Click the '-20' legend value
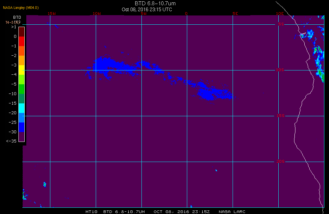Viewport: 329px width, 214px height. (x=13, y=113)
